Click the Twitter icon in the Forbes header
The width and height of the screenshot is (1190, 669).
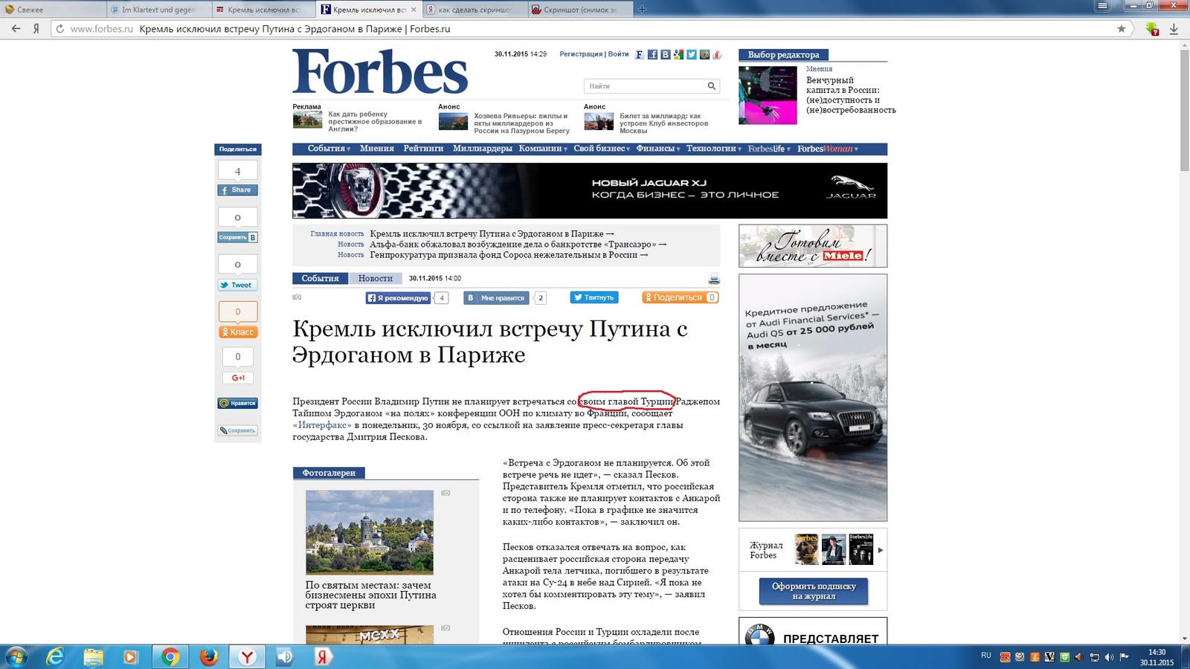(x=692, y=54)
